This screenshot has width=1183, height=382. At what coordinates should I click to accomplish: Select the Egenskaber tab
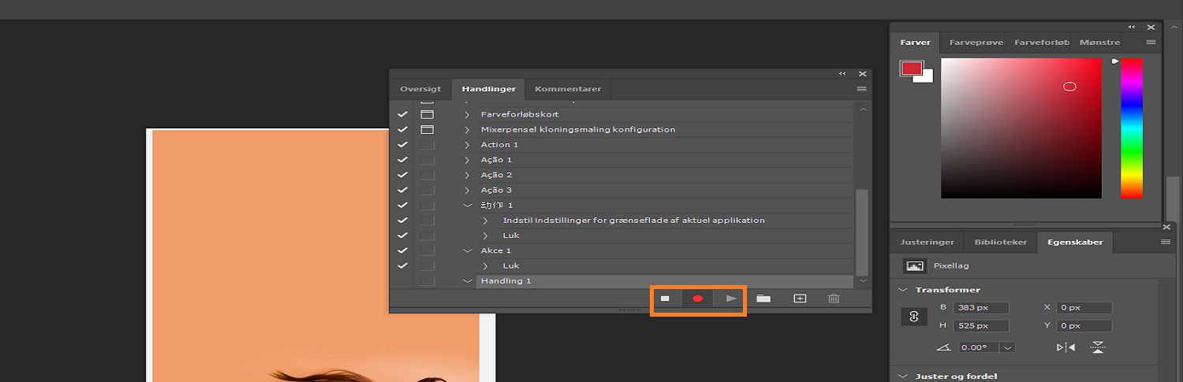click(x=1073, y=242)
